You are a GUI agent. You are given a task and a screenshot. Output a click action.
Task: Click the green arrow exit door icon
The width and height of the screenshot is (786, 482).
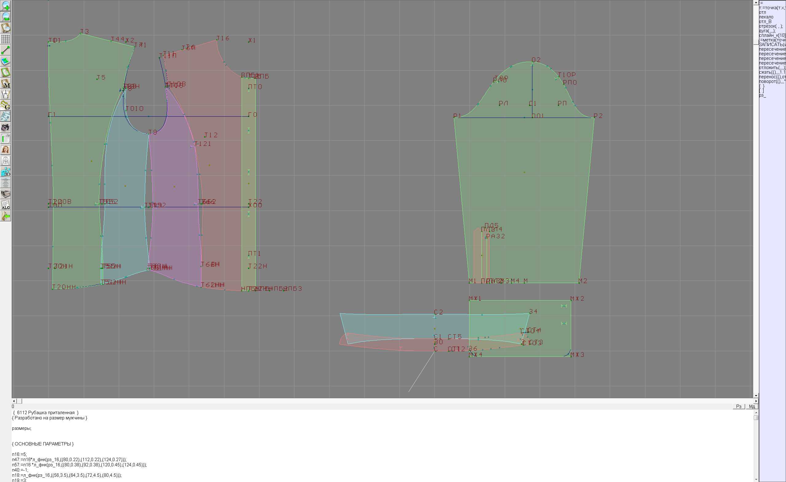[x=6, y=216]
